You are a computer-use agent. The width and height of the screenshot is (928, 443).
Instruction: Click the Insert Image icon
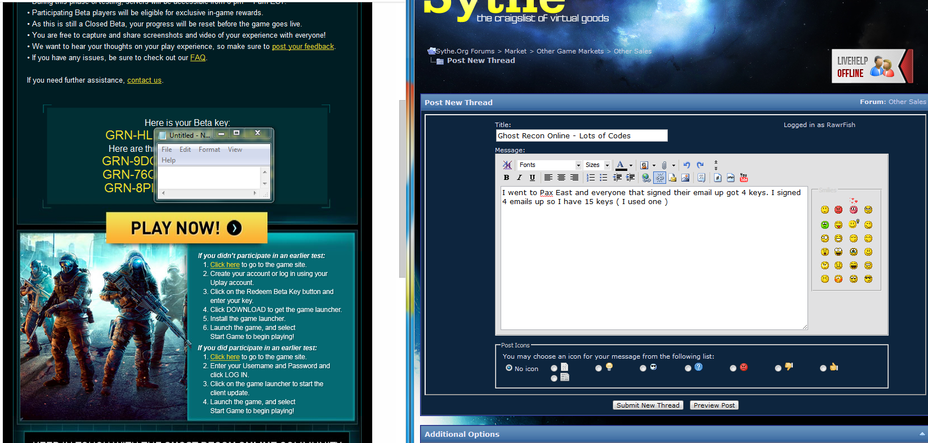tap(685, 178)
